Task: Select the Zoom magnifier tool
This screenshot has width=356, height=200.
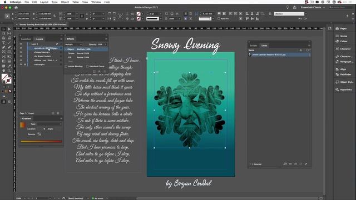Action: click(x=9, y=71)
